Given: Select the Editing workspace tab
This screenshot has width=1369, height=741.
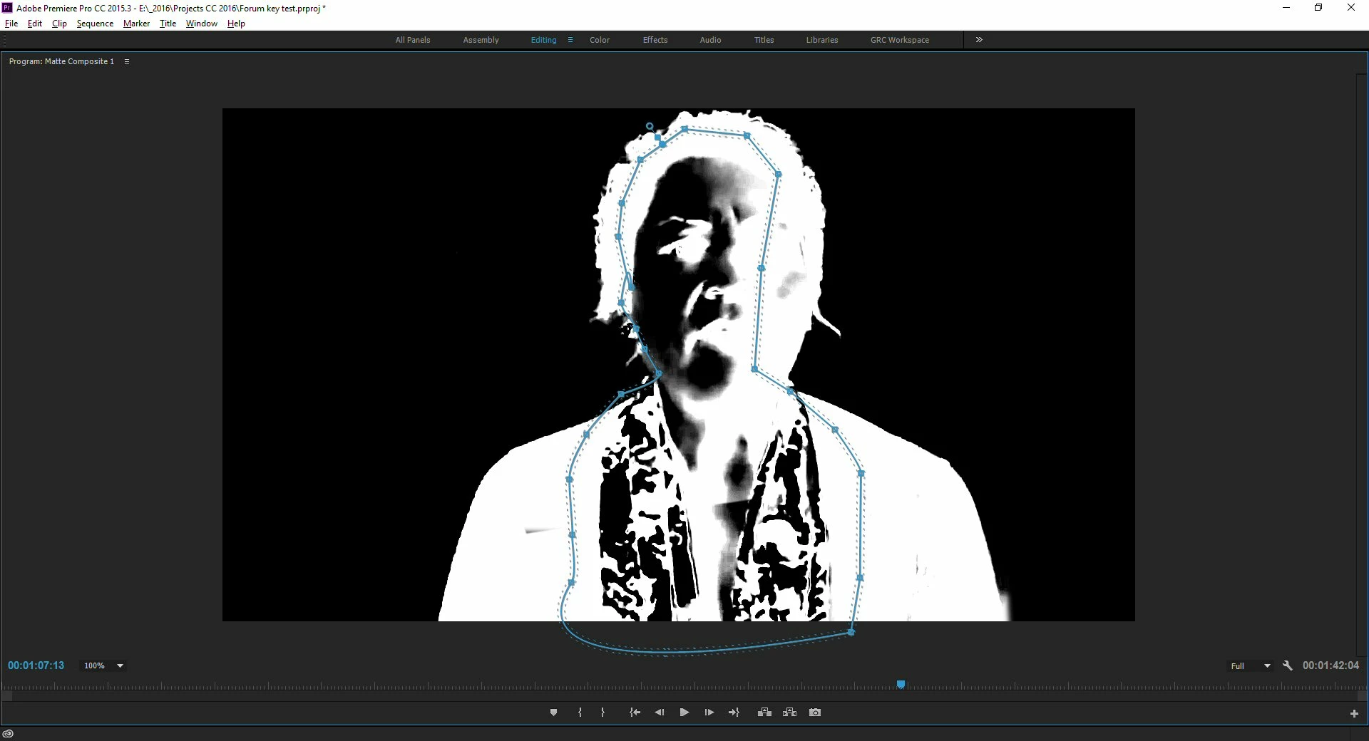Looking at the screenshot, I should tap(543, 40).
